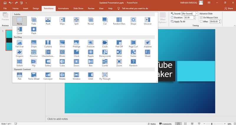This screenshot has width=236, height=125.
Task: Switch to the Home tab
Action: pyautogui.click(x=16, y=9)
